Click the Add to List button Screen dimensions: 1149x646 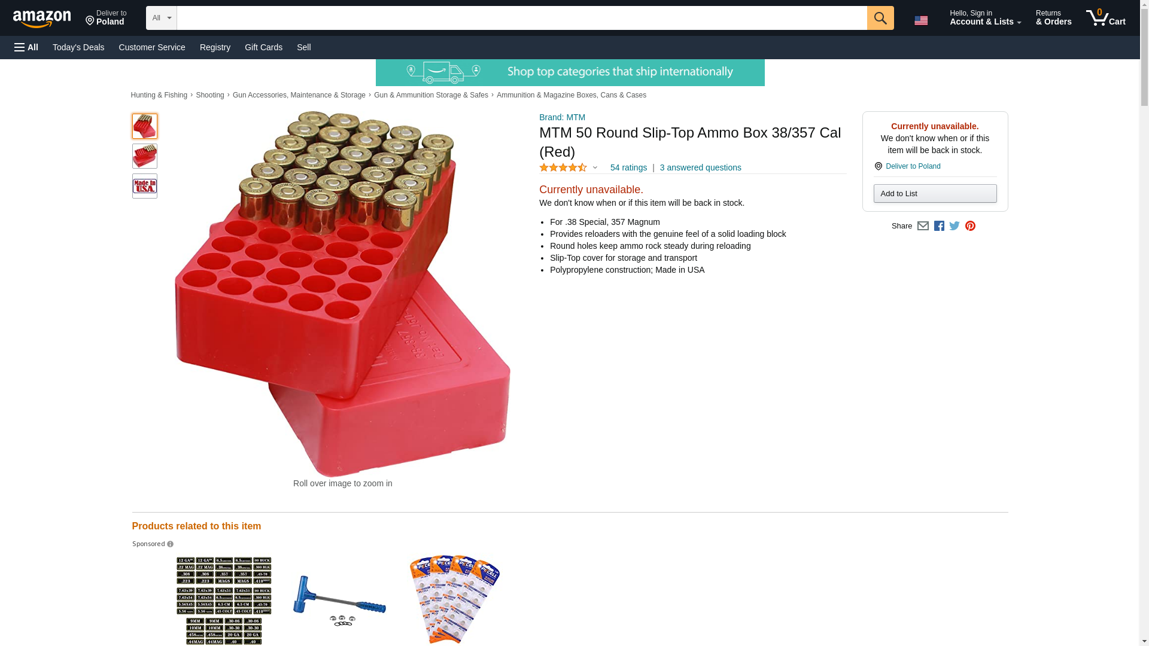click(x=935, y=194)
